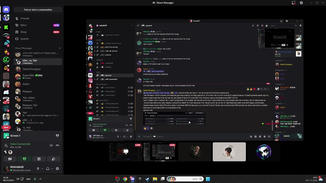
Task: Open the connection signal info icon
Action: point(6,145)
